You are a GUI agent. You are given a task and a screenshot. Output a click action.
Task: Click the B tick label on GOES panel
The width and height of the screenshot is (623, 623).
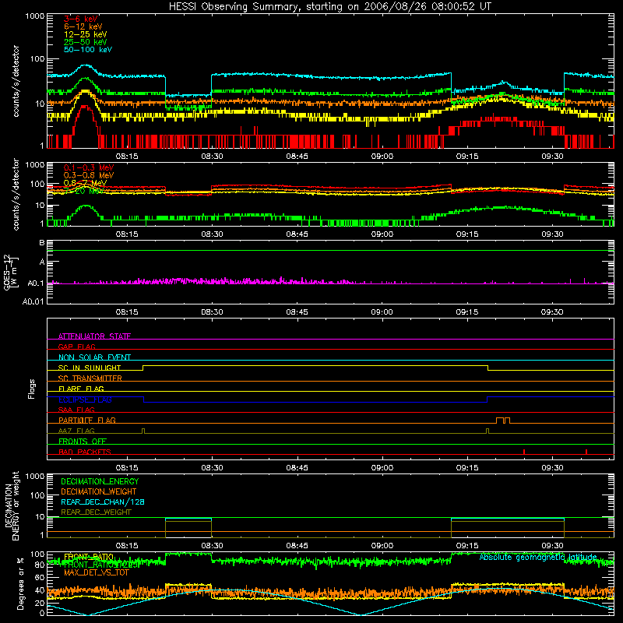(41, 243)
